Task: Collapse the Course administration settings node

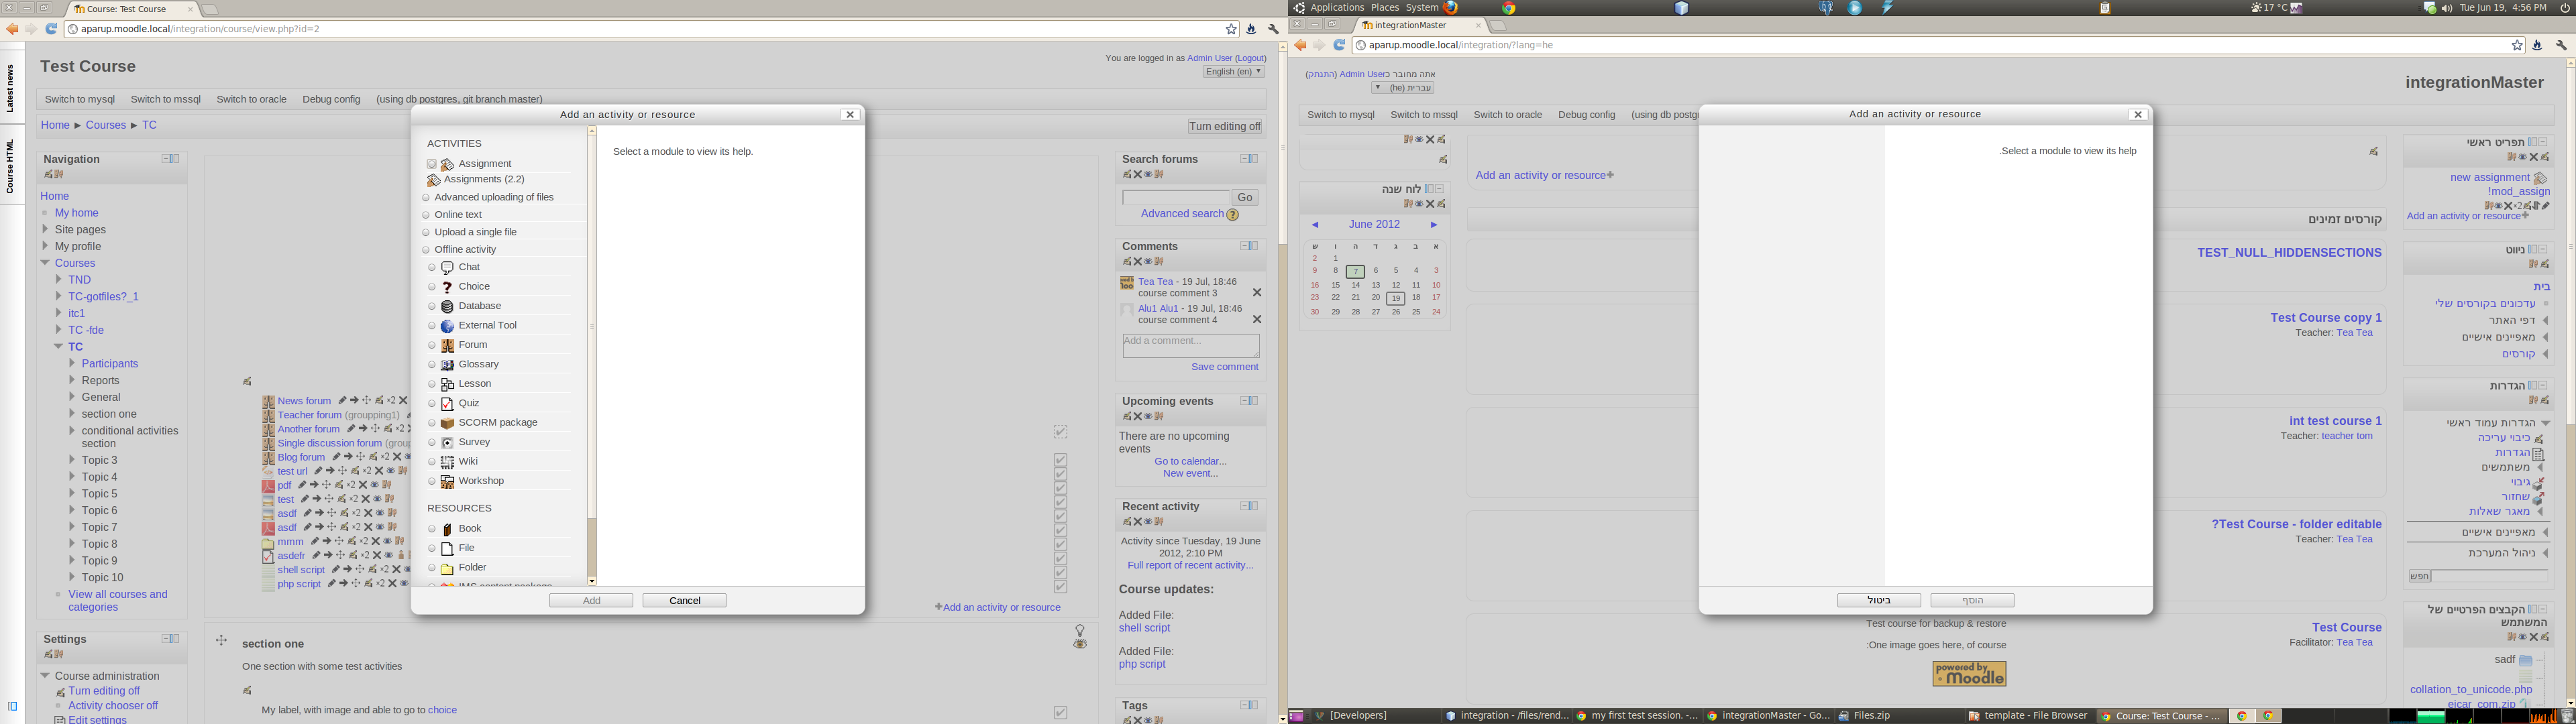Action: click(45, 676)
